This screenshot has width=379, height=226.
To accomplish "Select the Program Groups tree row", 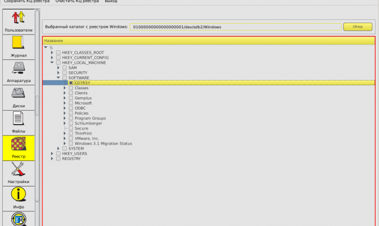I will [x=209, y=118].
